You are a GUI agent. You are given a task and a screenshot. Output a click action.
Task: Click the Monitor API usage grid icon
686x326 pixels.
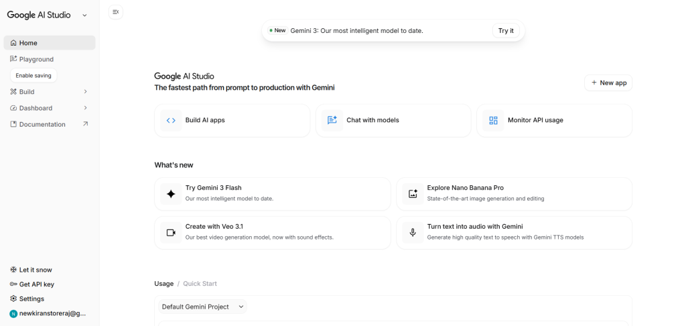[x=493, y=121]
